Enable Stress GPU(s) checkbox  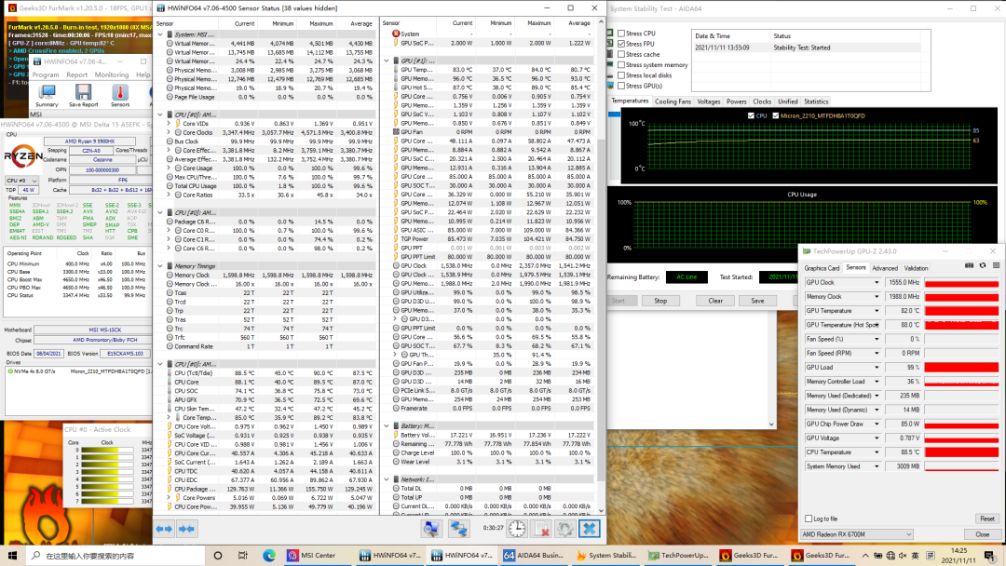pyautogui.click(x=621, y=86)
